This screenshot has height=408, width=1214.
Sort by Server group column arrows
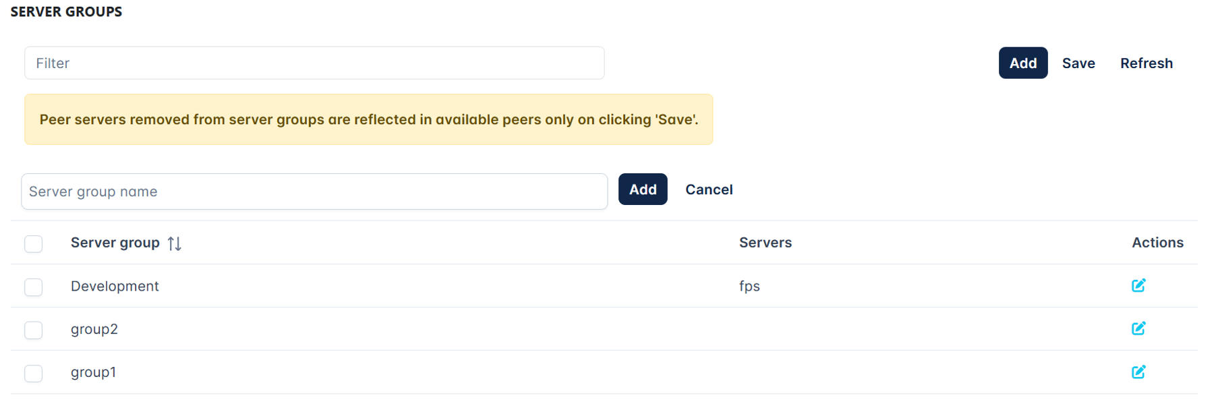click(175, 243)
